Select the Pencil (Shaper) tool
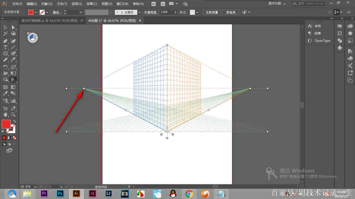Viewport: 355px width, 199px height. click(x=5, y=60)
